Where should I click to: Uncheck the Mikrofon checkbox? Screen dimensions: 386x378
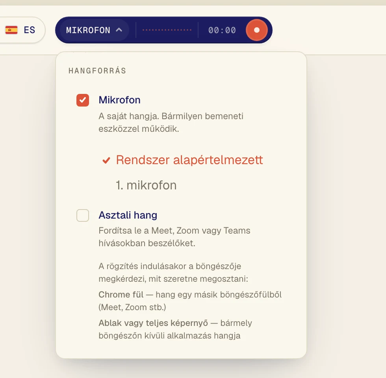pos(83,100)
